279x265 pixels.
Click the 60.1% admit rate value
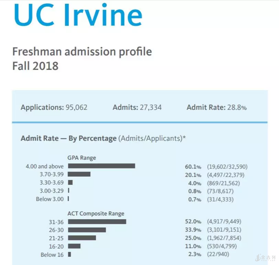[193, 167]
